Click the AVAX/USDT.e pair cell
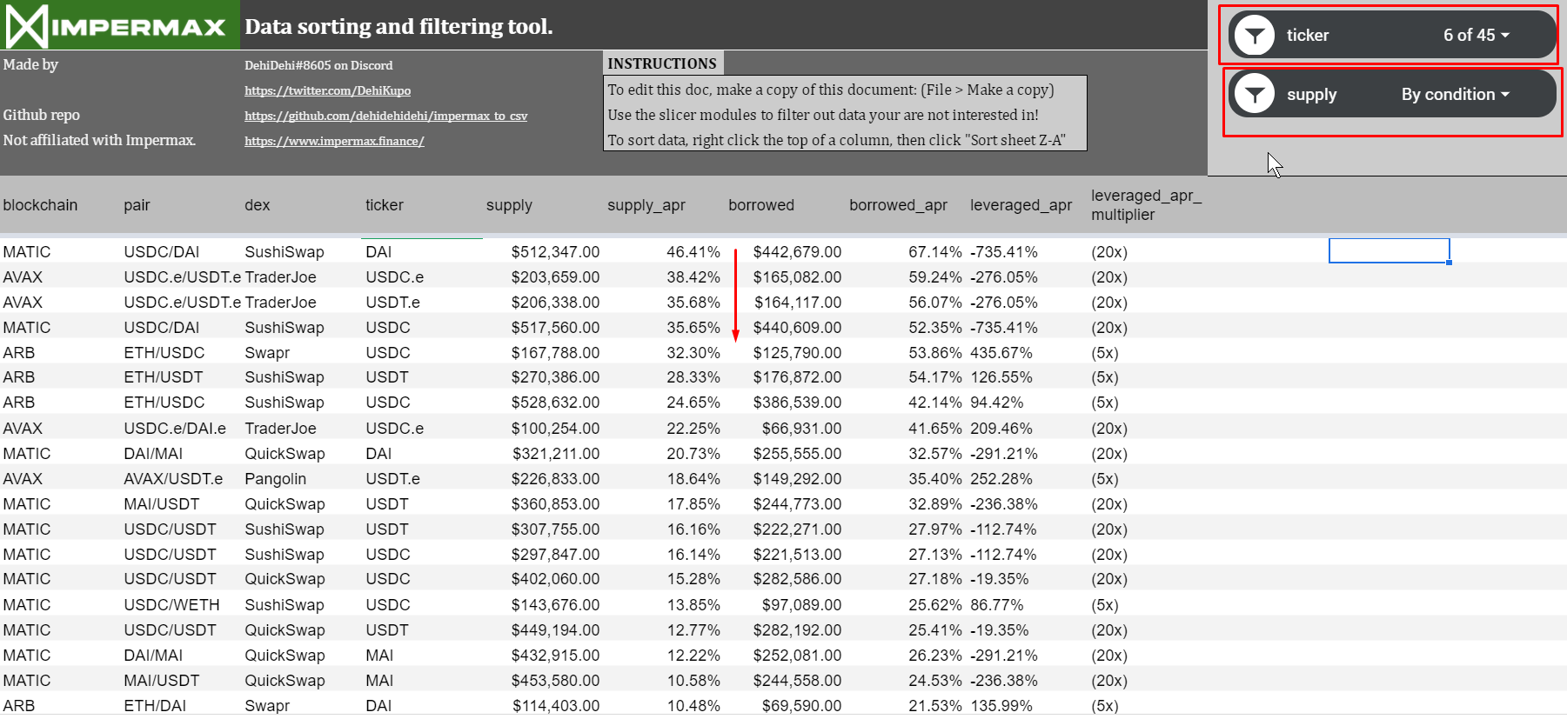 pyautogui.click(x=173, y=479)
